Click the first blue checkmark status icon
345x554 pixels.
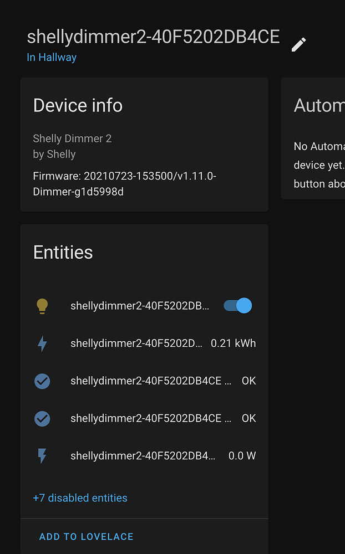42,381
